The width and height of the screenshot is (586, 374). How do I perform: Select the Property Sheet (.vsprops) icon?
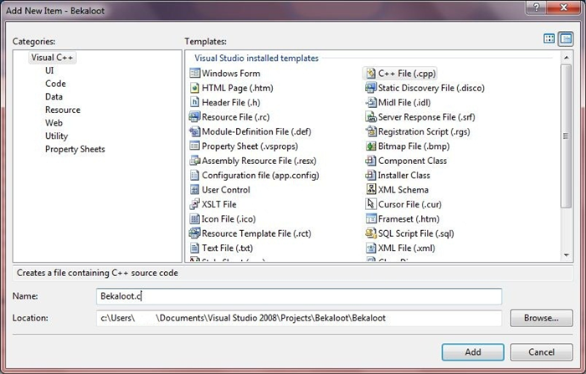pos(195,146)
